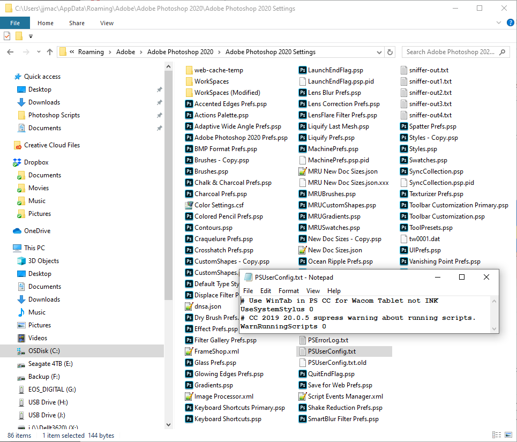Click the Quick access star icon
This screenshot has height=442, width=517.
(18, 77)
